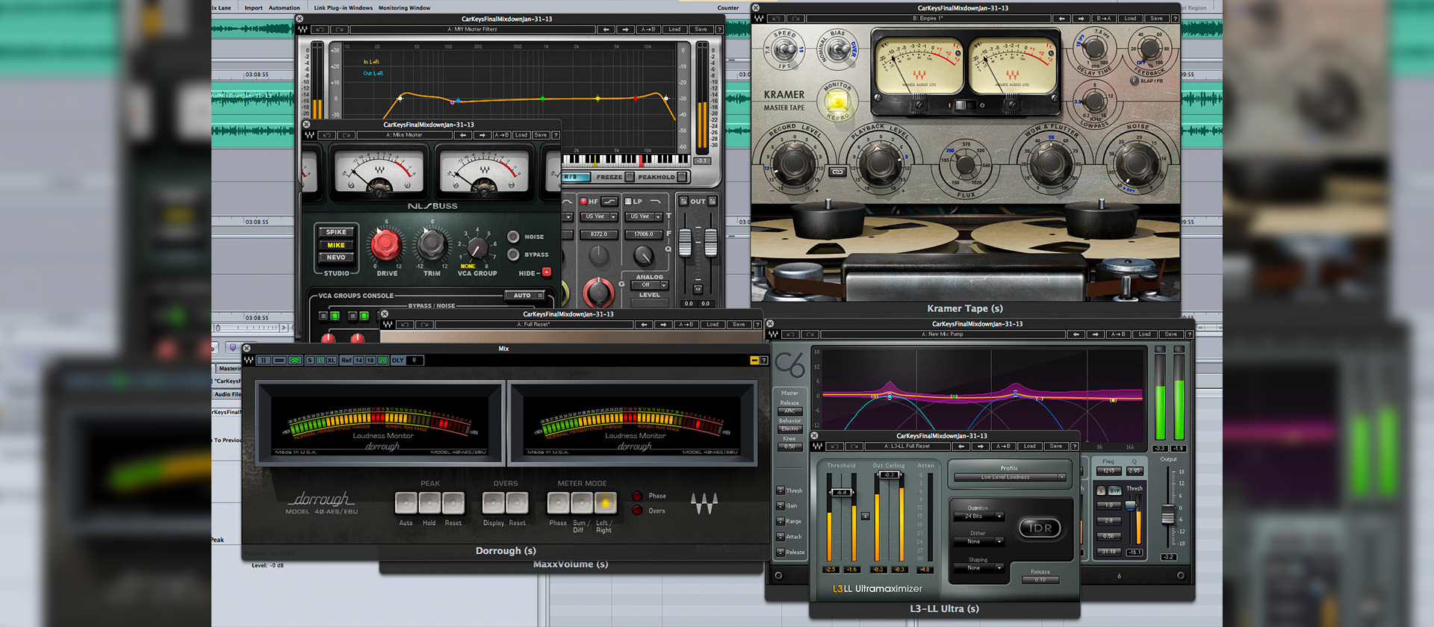Go to next preset in L3-LL
The height and width of the screenshot is (627, 1434).
[981, 446]
